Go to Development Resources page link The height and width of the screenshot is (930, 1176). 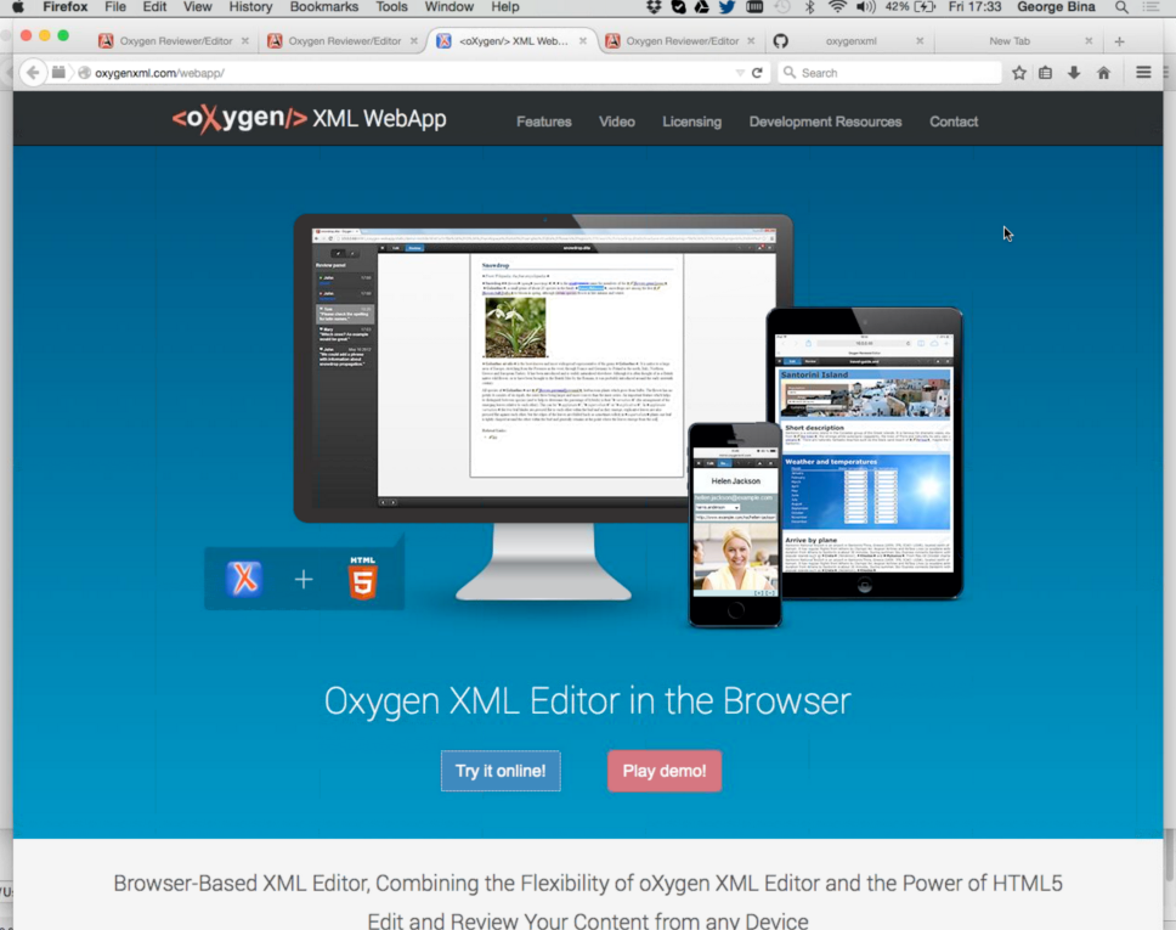[825, 122]
